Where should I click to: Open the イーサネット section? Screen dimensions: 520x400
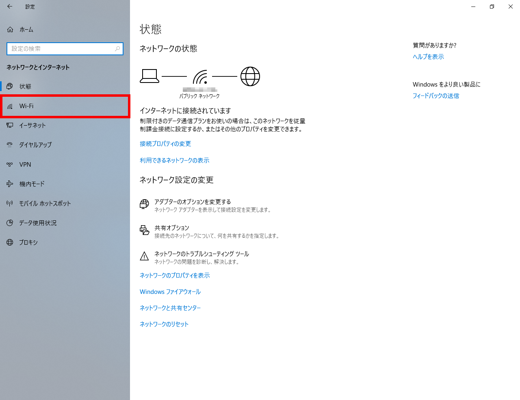point(65,125)
